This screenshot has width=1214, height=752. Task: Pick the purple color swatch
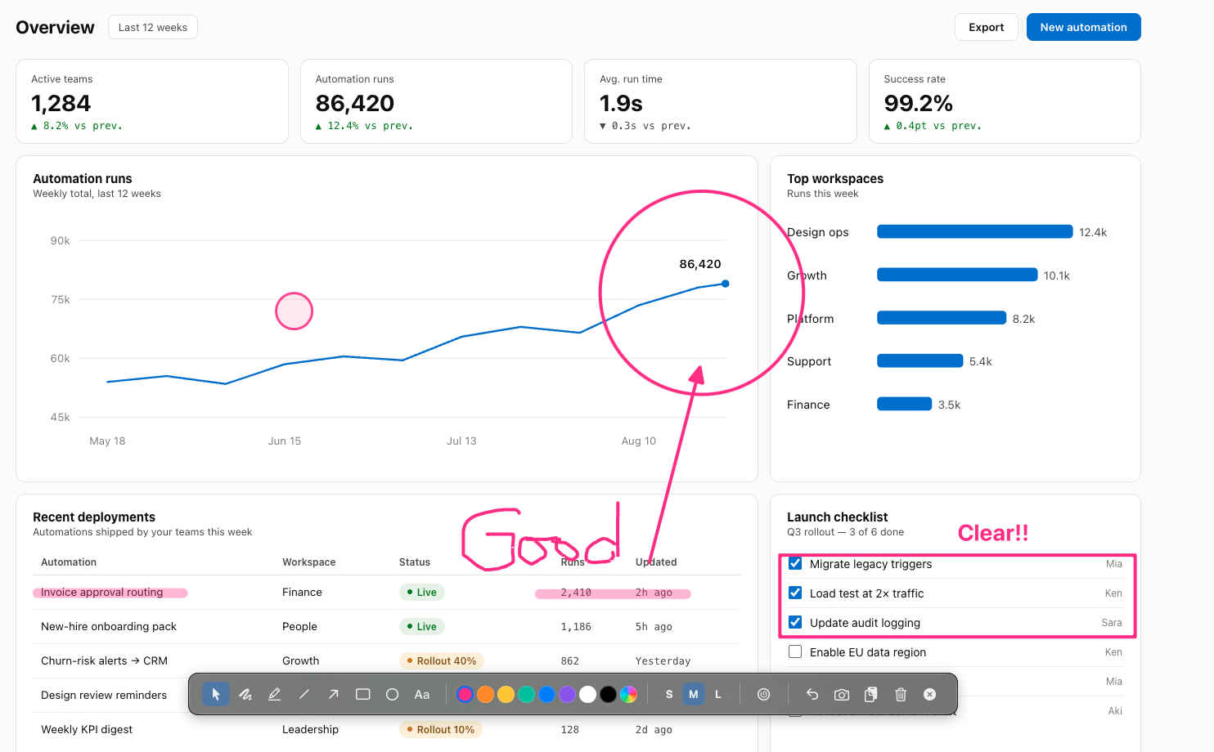tap(567, 694)
